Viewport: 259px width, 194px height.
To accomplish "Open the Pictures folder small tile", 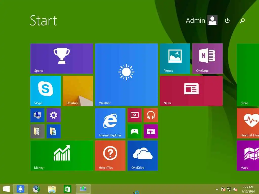I will click(54, 131).
